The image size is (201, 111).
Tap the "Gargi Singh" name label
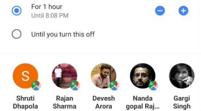point(182,102)
